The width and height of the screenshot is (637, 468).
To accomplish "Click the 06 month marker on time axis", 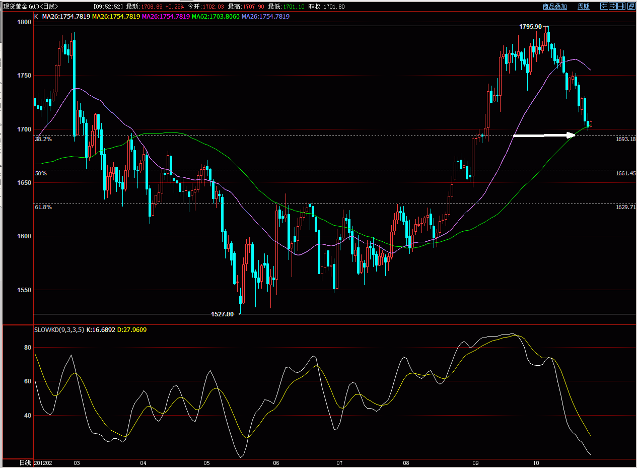I will [x=276, y=462].
